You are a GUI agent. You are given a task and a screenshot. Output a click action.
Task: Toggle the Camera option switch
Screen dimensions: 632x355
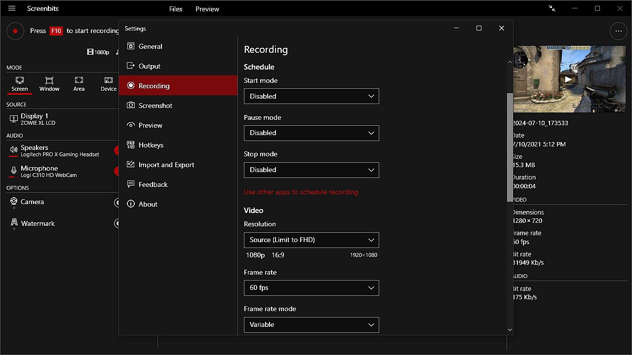tap(117, 202)
